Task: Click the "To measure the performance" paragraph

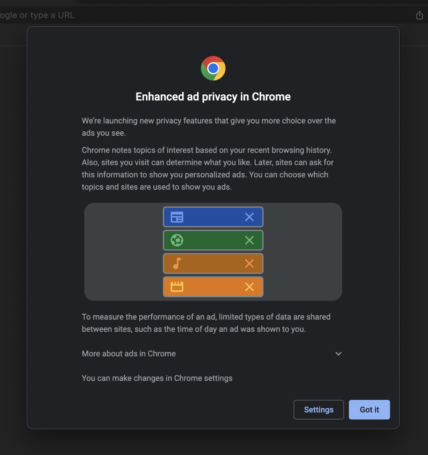Action: click(x=206, y=323)
